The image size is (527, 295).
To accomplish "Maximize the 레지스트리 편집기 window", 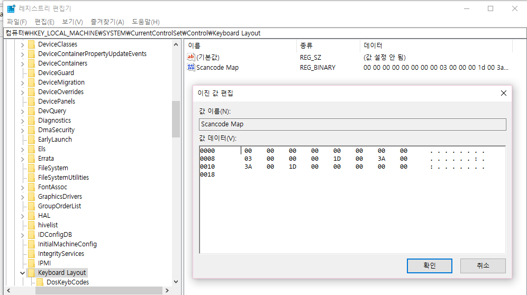I will tap(490, 8).
